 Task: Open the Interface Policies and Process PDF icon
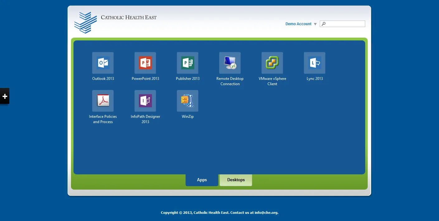[x=103, y=101]
